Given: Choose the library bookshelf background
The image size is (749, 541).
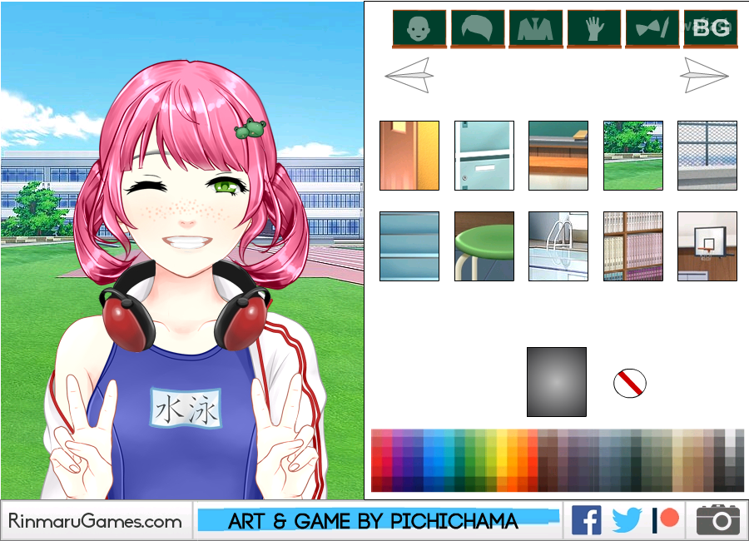Looking at the screenshot, I should (x=633, y=246).
